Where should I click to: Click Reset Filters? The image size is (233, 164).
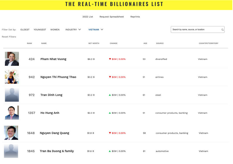tap(9, 37)
